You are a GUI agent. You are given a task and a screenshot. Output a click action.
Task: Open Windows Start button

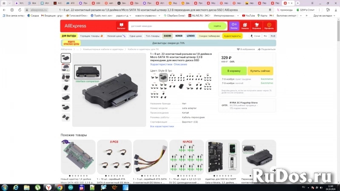[5, 188]
